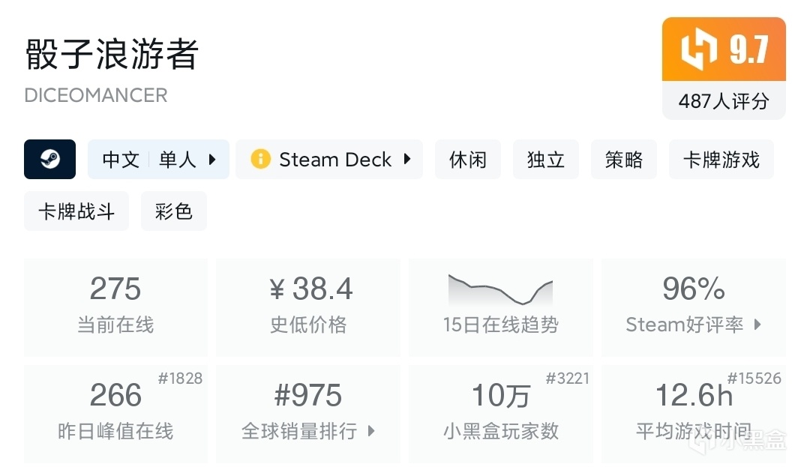Click the 当前在线 275 stat card

coord(115,307)
